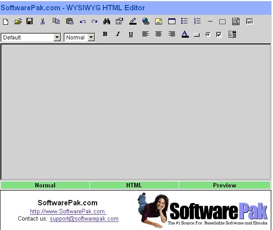
Task: Open the Default font dropdown
Action: click(x=57, y=38)
